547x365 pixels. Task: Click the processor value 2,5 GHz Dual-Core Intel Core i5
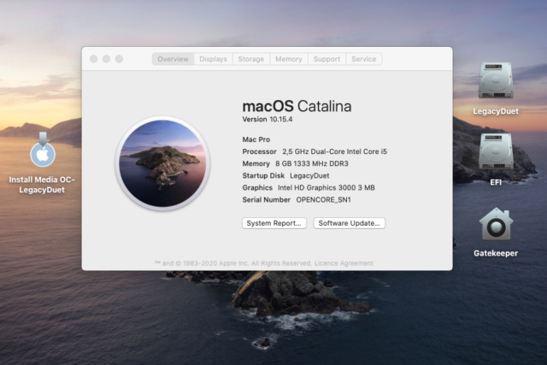point(334,151)
